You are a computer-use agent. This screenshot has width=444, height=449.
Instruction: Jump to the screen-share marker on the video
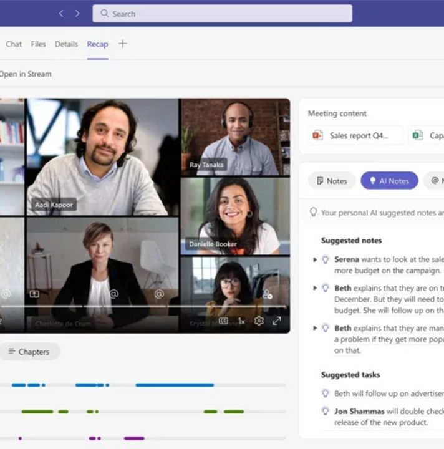pos(34,294)
